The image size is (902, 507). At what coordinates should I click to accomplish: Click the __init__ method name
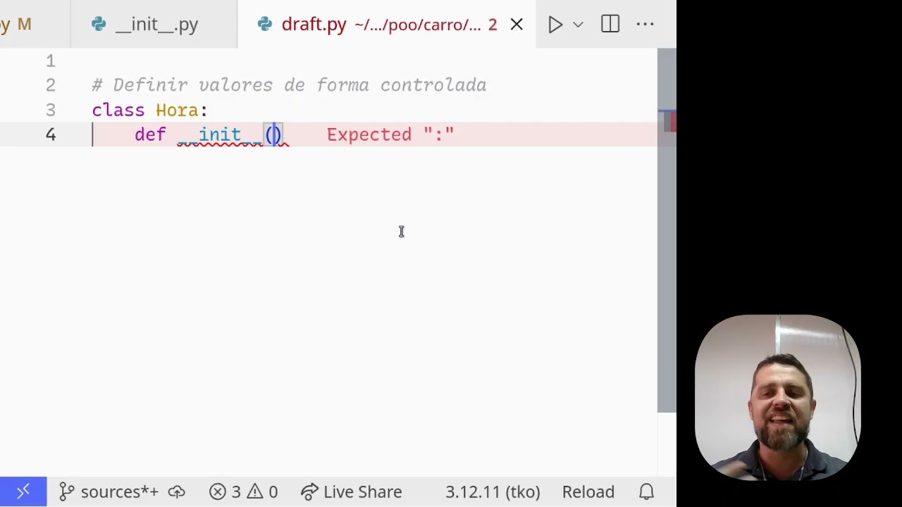point(220,134)
